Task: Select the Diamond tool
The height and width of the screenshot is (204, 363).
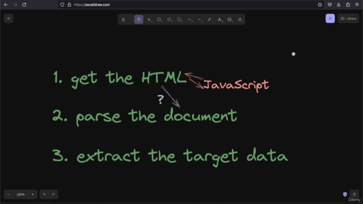Action: pos(170,19)
